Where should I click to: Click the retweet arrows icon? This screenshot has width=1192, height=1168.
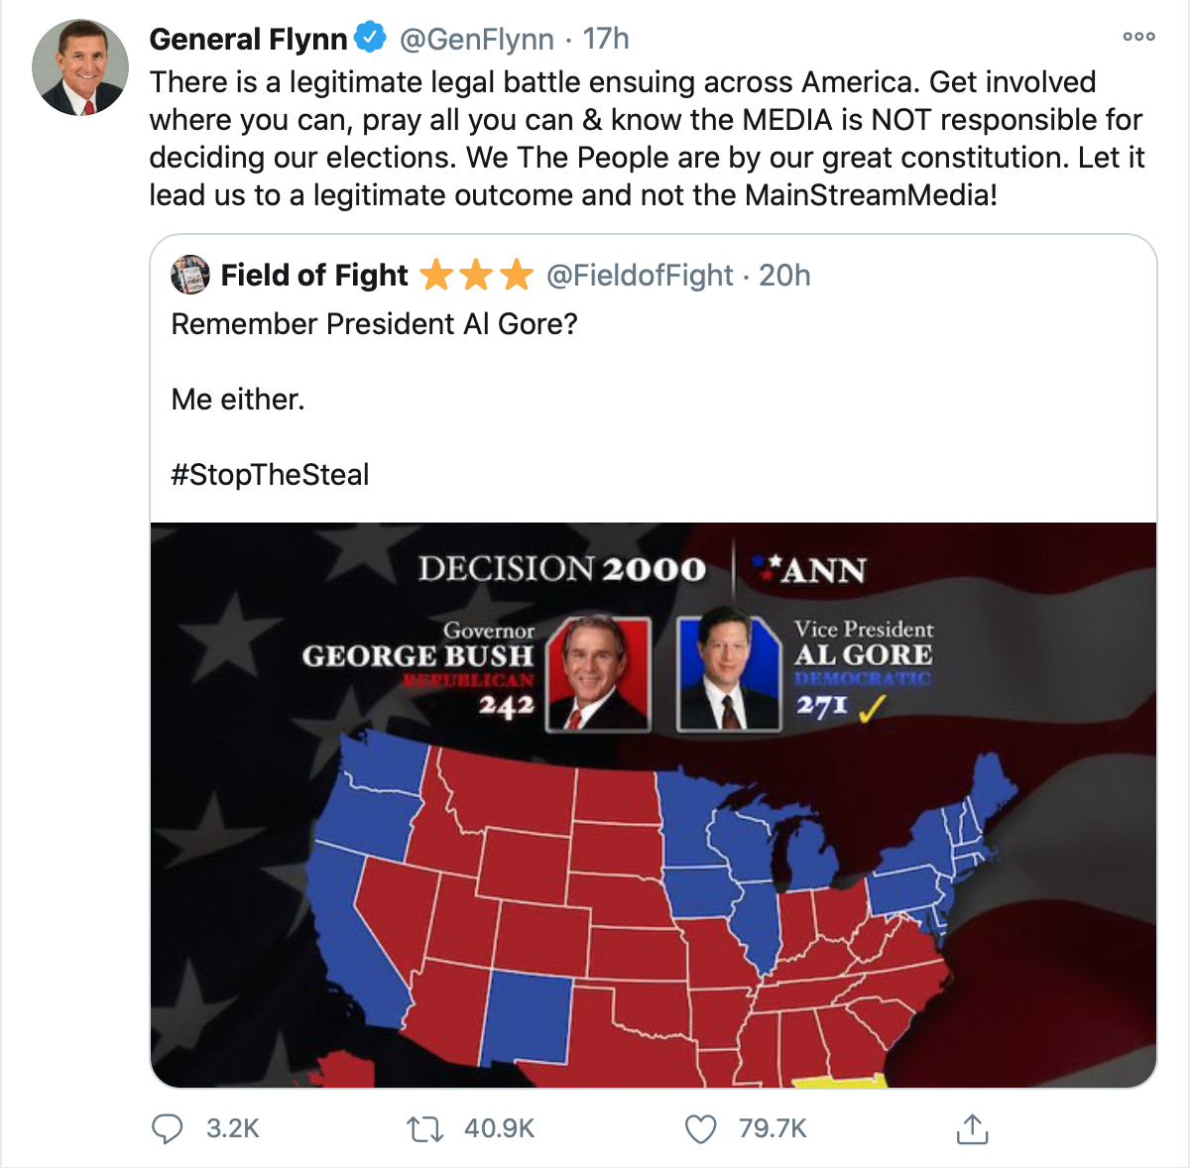pos(426,1128)
